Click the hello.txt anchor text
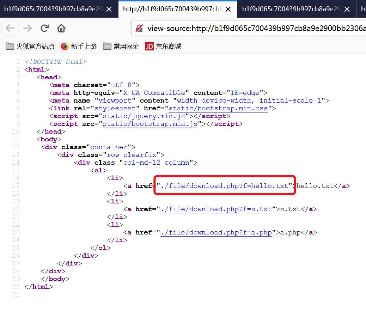Viewport: 366px width, 318px height. (x=315, y=186)
